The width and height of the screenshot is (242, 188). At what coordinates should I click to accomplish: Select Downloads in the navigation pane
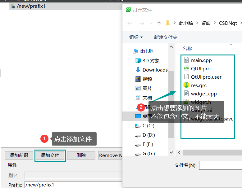(155, 70)
